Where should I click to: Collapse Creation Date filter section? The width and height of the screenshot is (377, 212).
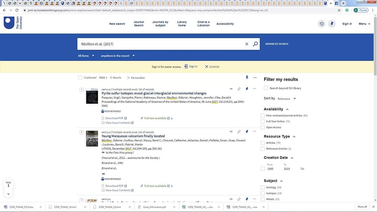[x=292, y=158]
